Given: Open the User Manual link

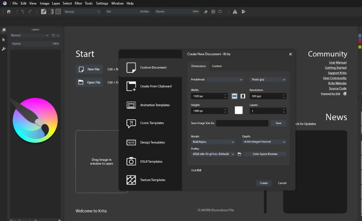Looking at the screenshot, I should 337,63.
